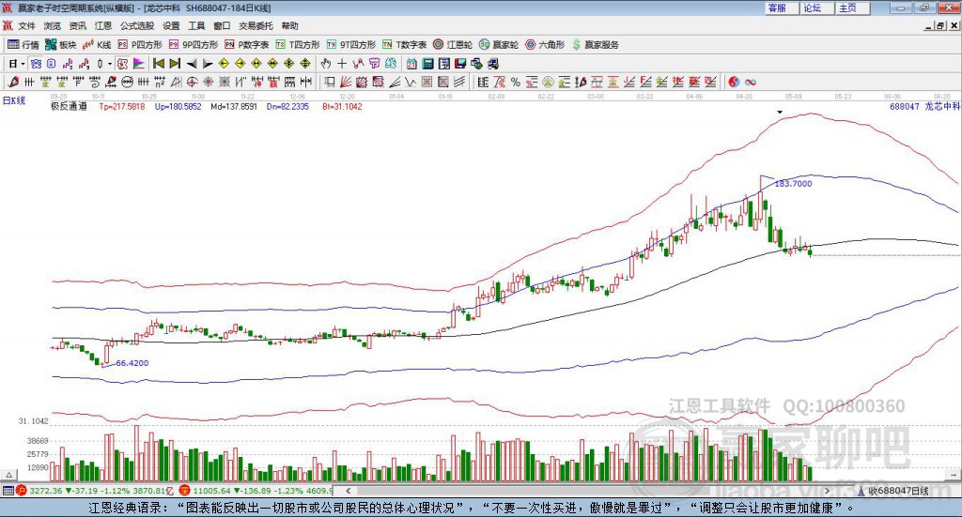Launch the 赢家轮 wheel tool
Screen dimensions: 962x517
click(499, 45)
